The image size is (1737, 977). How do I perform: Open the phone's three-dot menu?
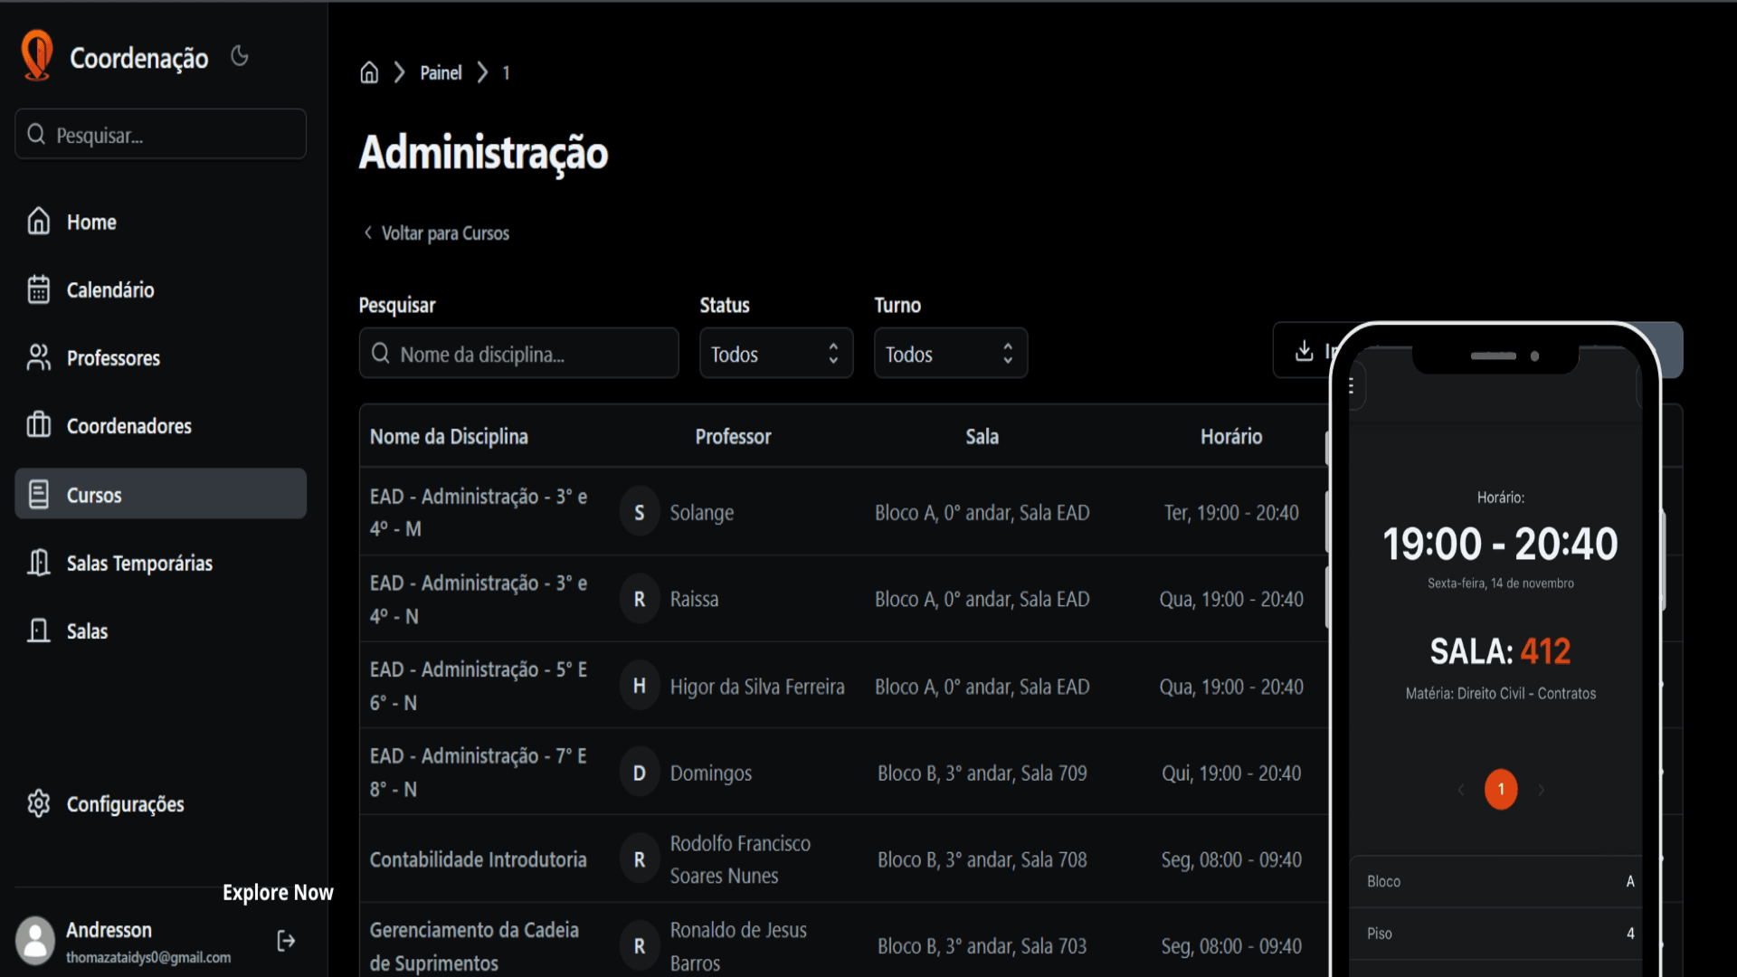pos(1351,386)
